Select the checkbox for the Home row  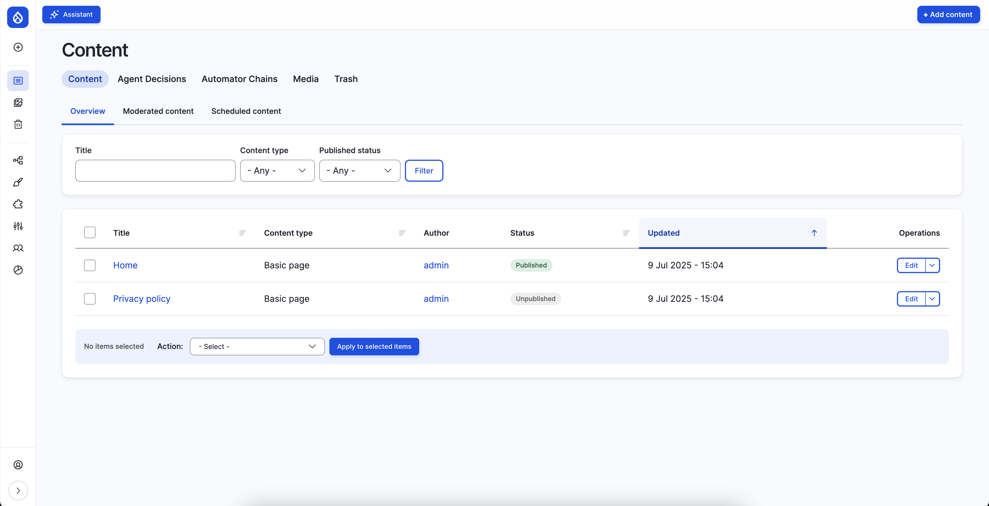click(x=90, y=265)
